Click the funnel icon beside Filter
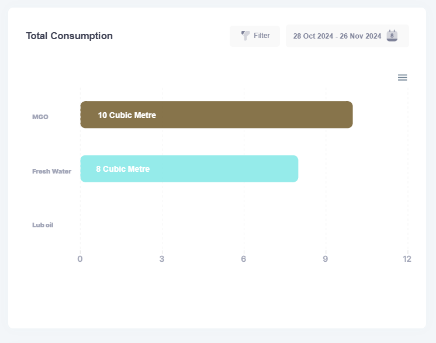This screenshot has height=343, width=436. 245,36
